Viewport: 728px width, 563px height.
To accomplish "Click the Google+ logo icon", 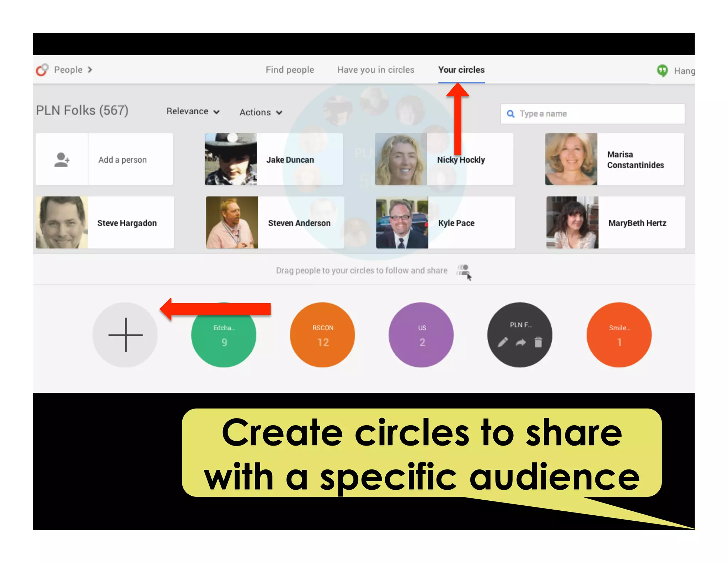I will click(42, 70).
